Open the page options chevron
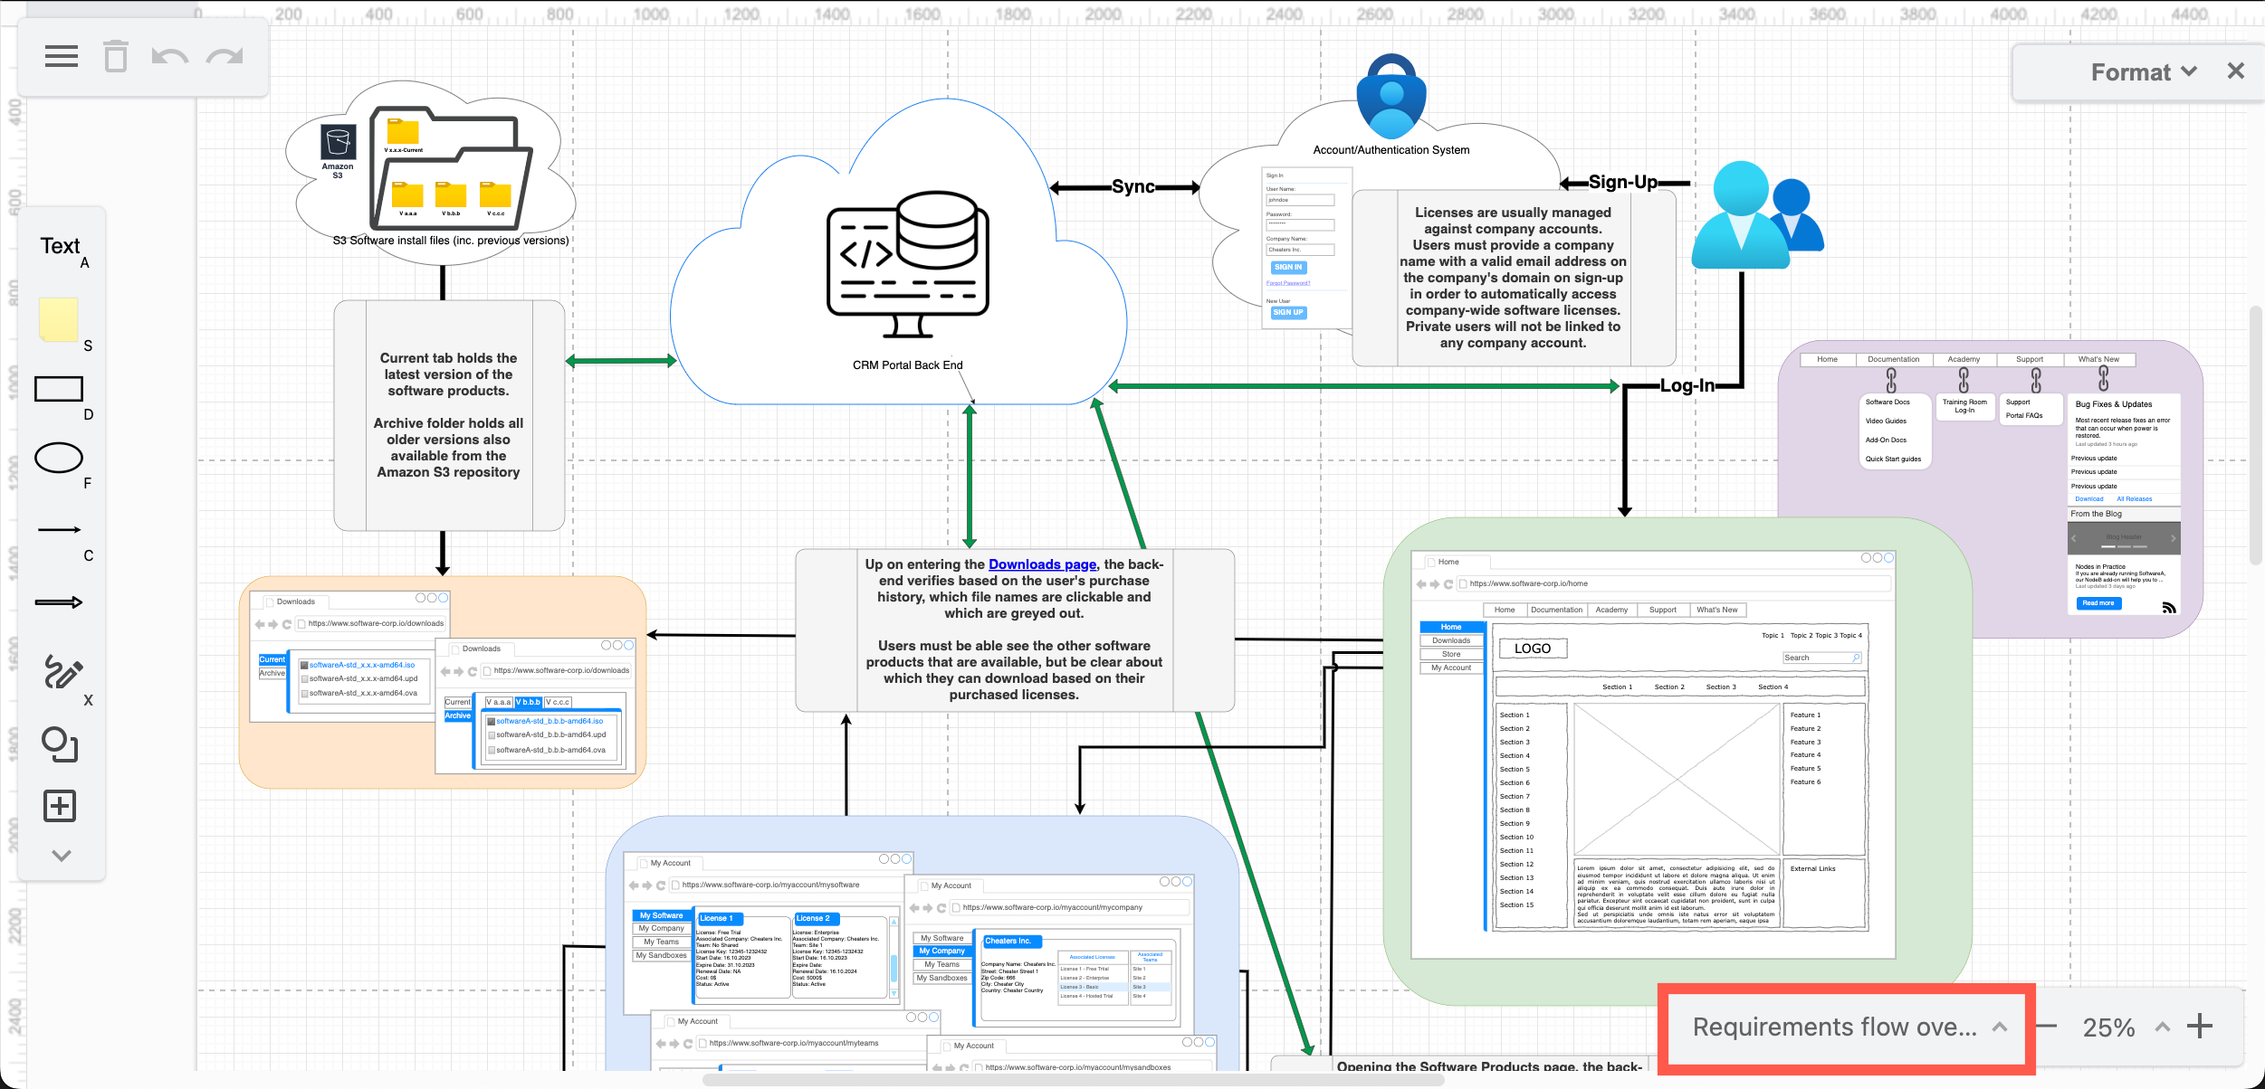 click(x=1998, y=1027)
